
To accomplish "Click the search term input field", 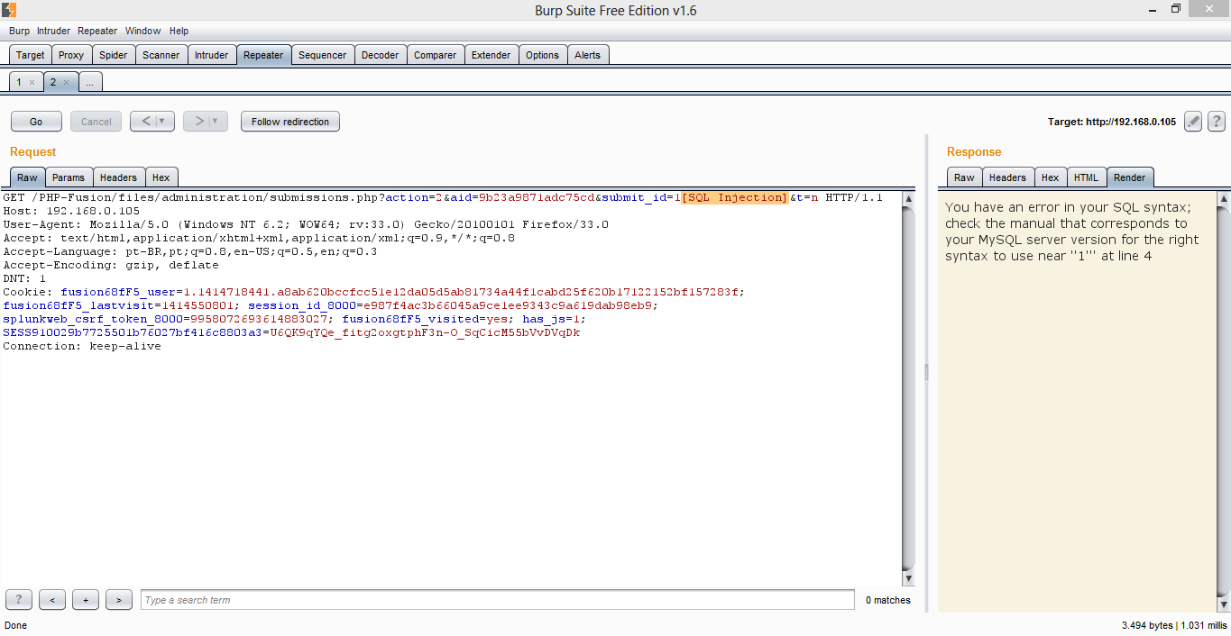I will (x=498, y=600).
